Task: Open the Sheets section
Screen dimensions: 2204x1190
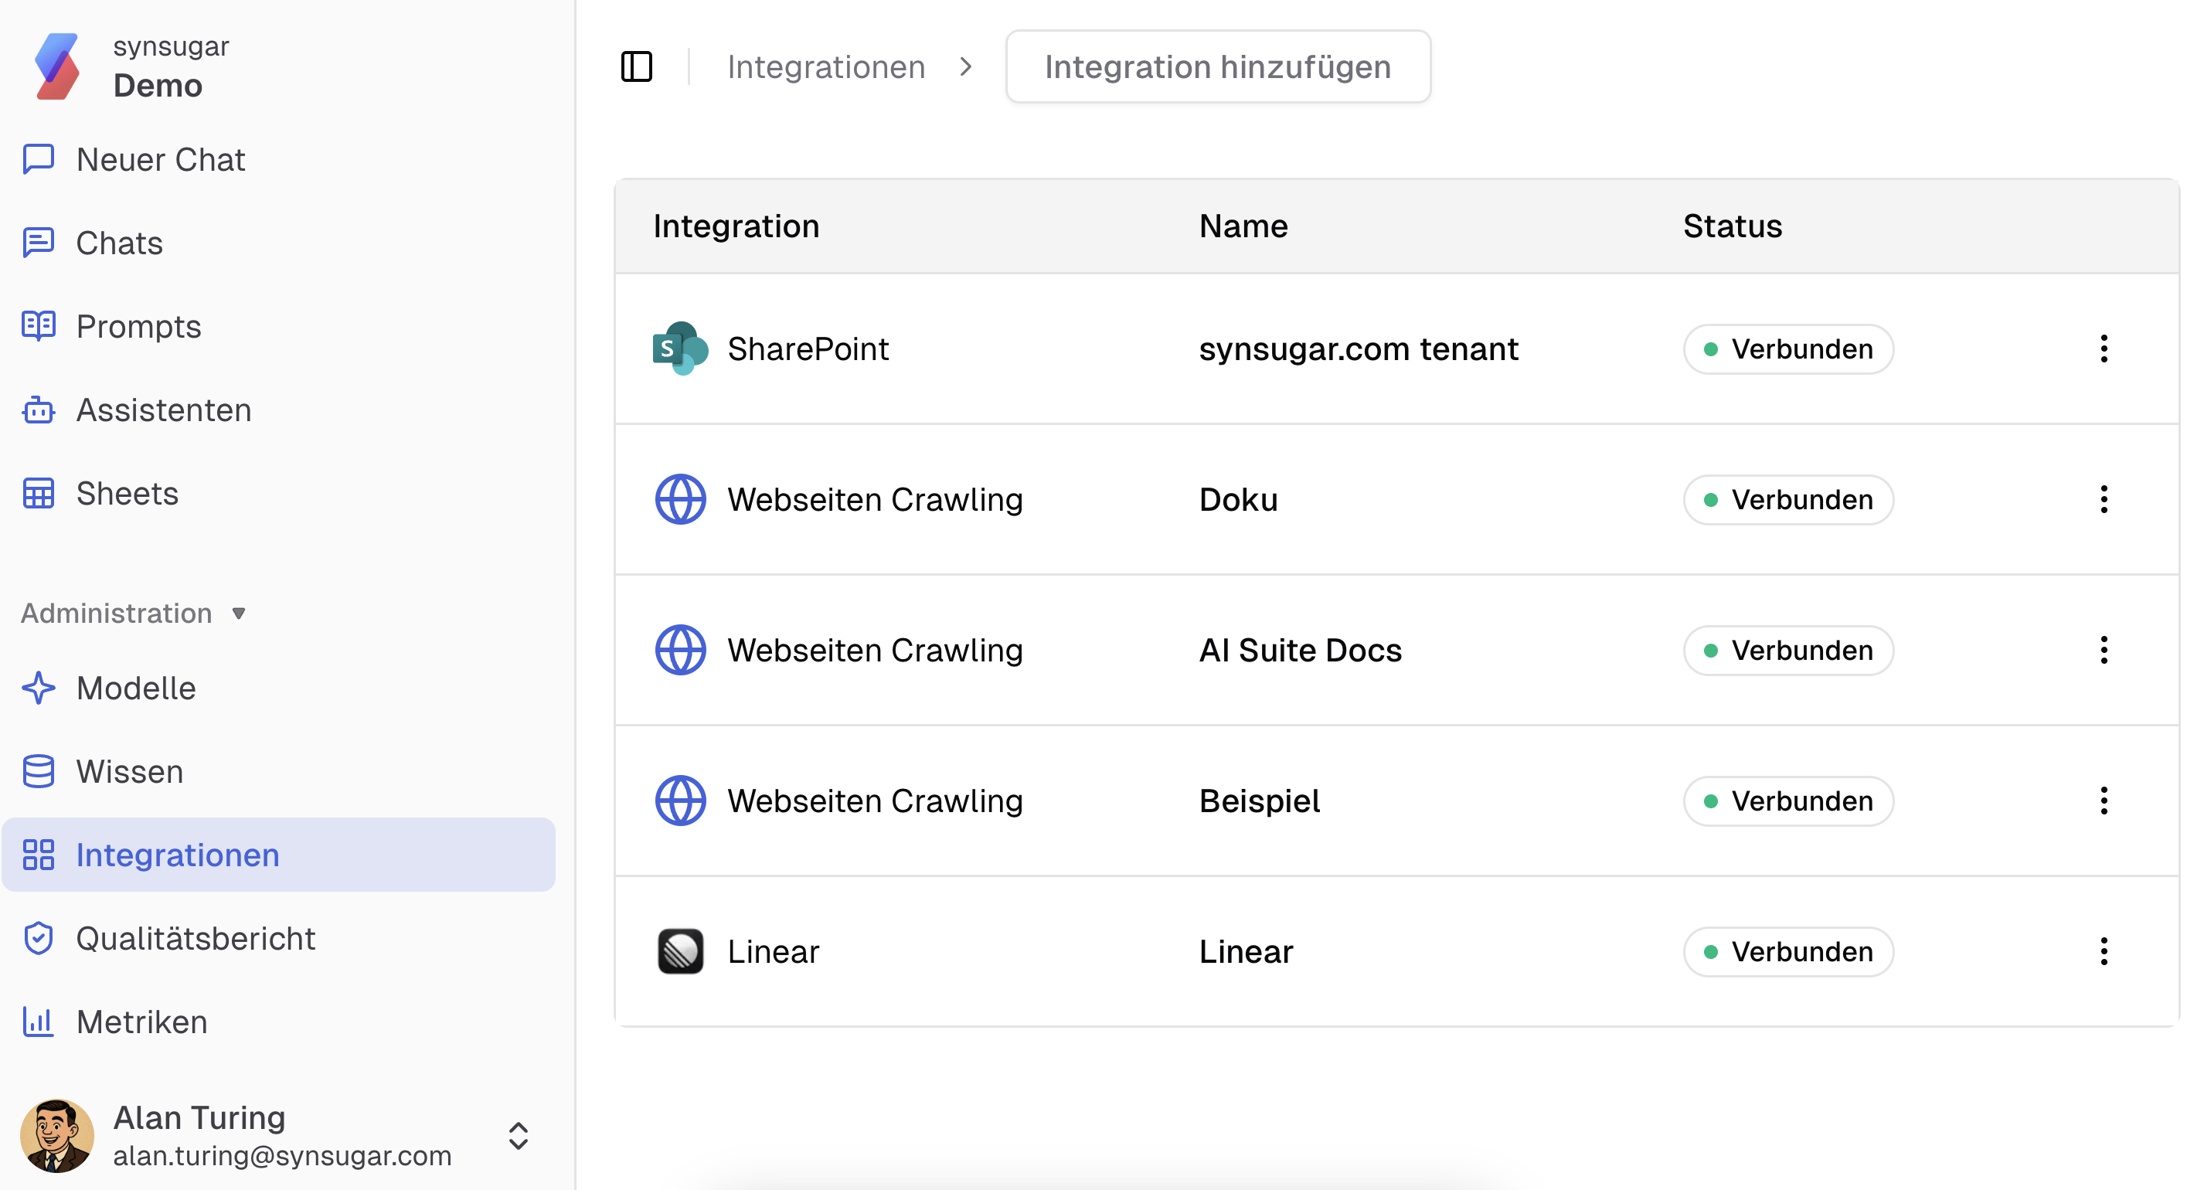Action: (x=127, y=494)
